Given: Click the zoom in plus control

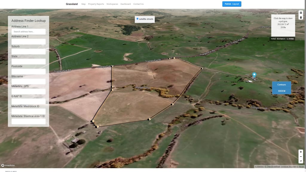Looking at the screenshot, I should tap(301, 152).
